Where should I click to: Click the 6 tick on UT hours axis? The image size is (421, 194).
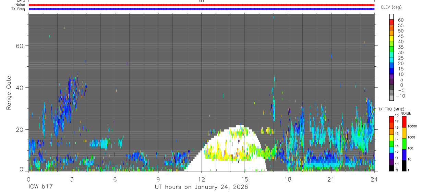click(115, 180)
